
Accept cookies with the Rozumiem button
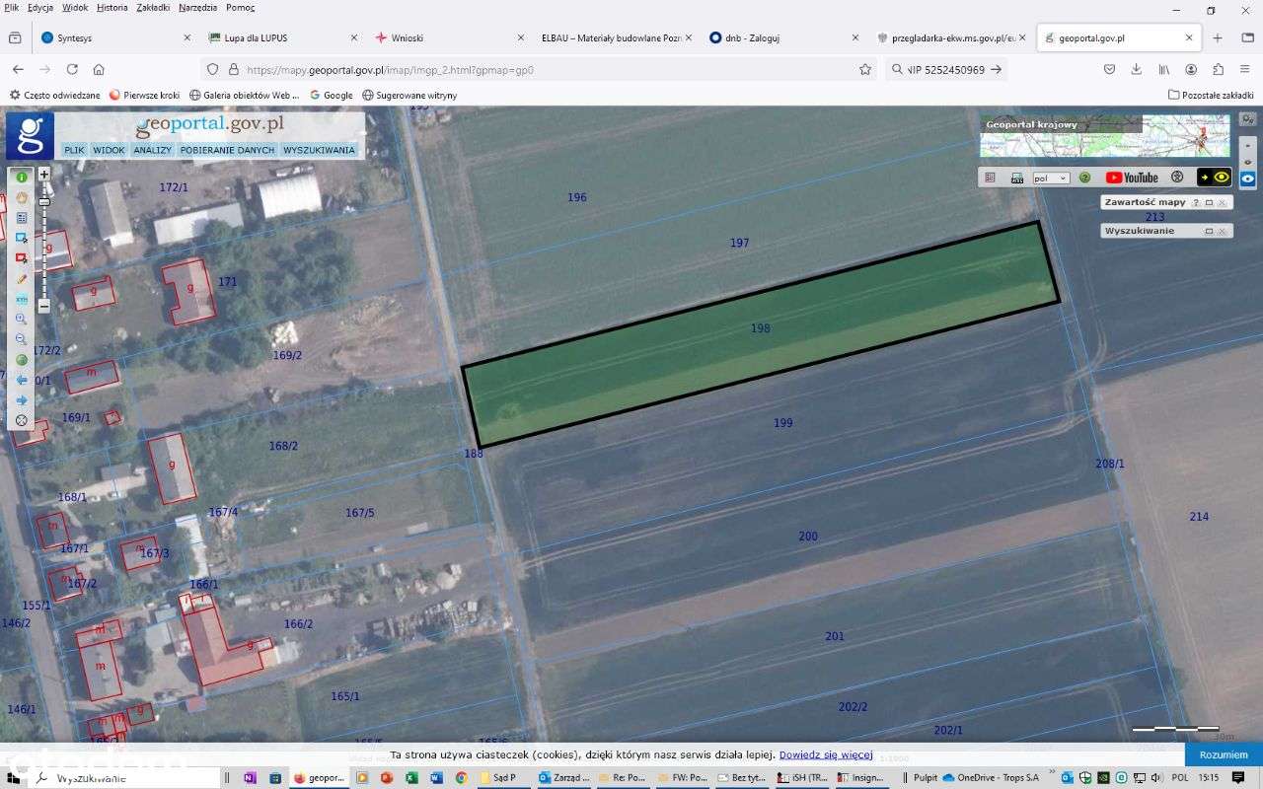coord(1224,754)
